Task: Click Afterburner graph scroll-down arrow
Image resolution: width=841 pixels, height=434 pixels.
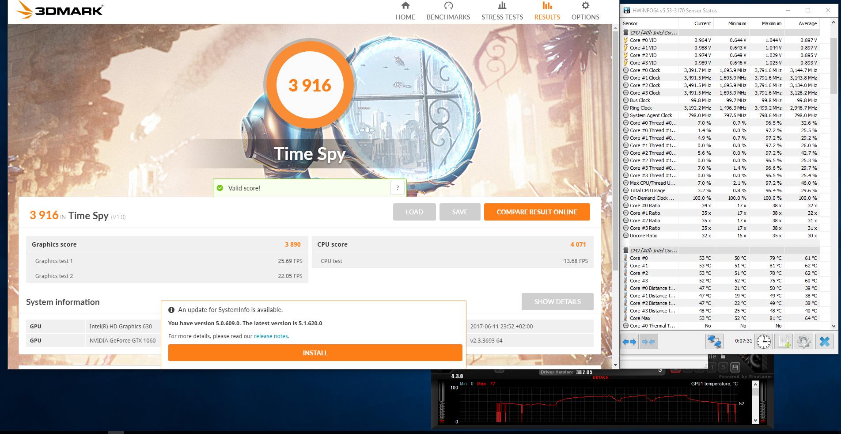Action: click(x=755, y=420)
